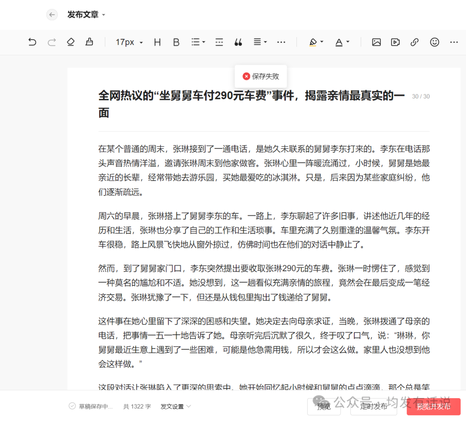Click the 定时发布 scheduled publish button
Viewport: 466px width, 421px height.
373,406
